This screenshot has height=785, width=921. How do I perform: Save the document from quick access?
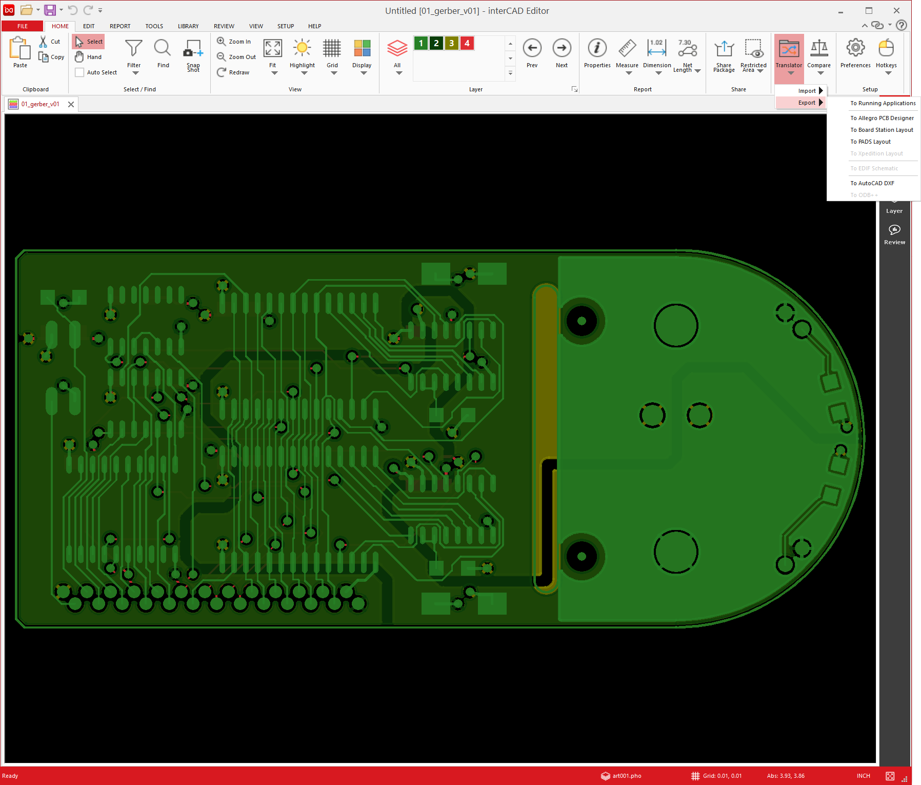click(50, 10)
